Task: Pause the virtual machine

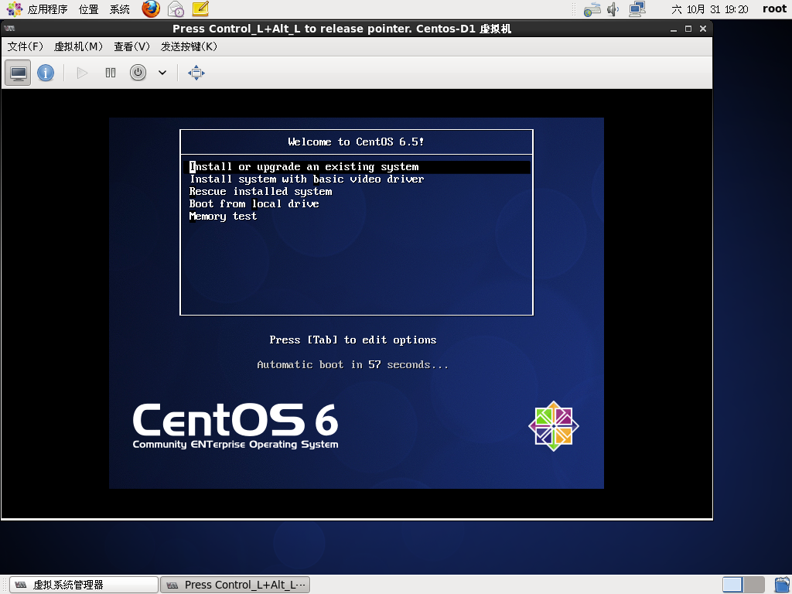Action: [x=110, y=73]
